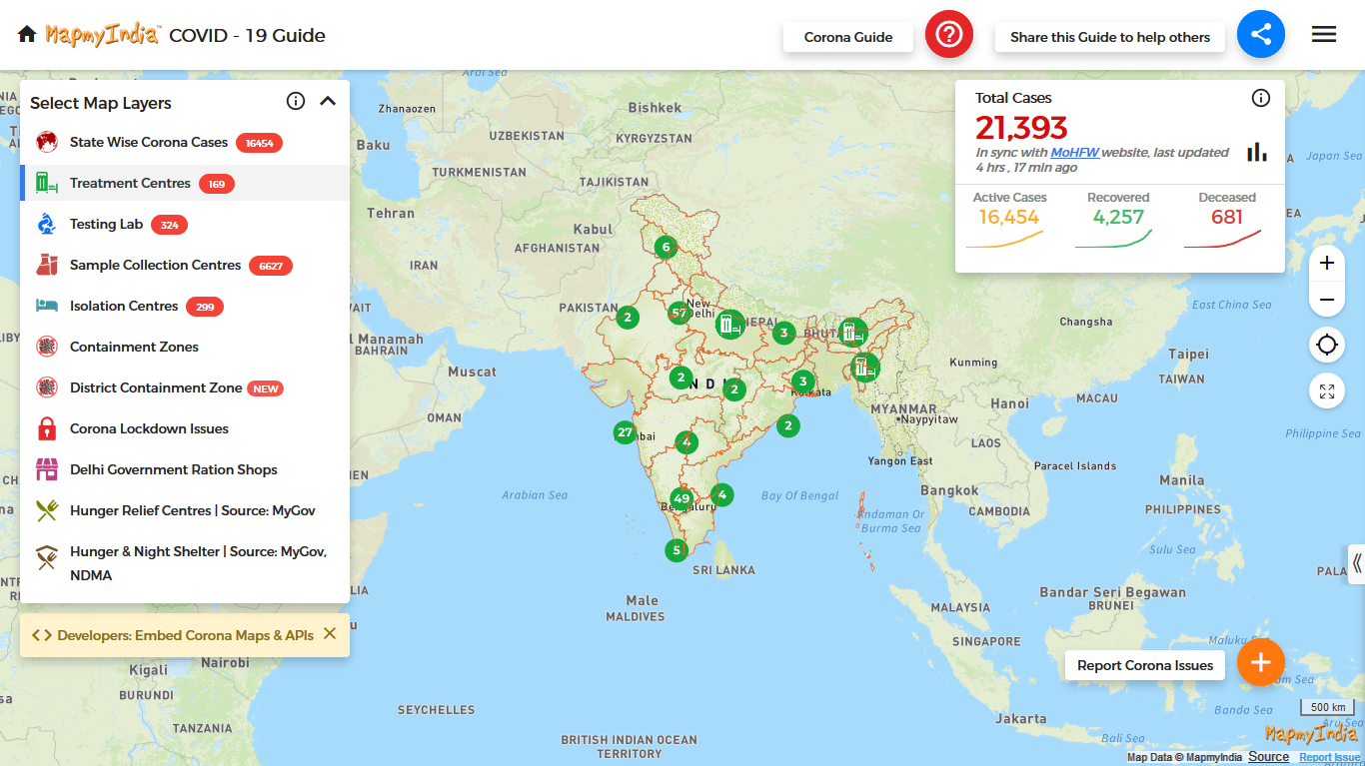
Task: Click the microscope icon for Testing Lab
Action: (x=47, y=224)
